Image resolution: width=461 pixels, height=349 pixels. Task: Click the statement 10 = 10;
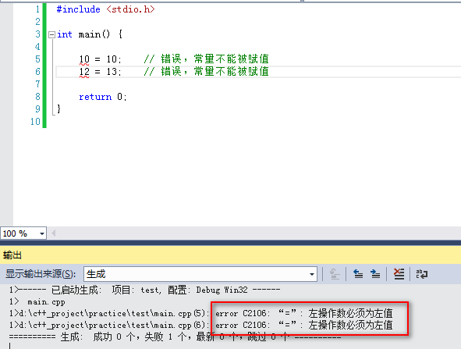click(100, 59)
